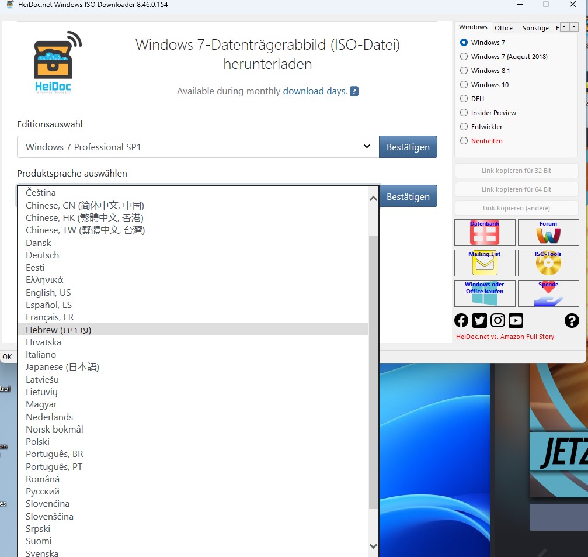The image size is (588, 557).
Task: Visit the HeiDoc Instagram icon
Action: (x=497, y=320)
